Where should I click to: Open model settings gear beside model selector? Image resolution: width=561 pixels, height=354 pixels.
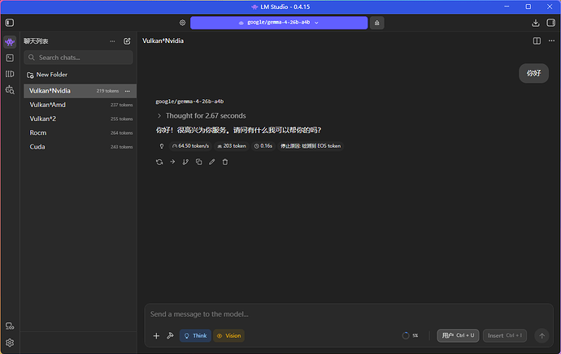point(182,23)
